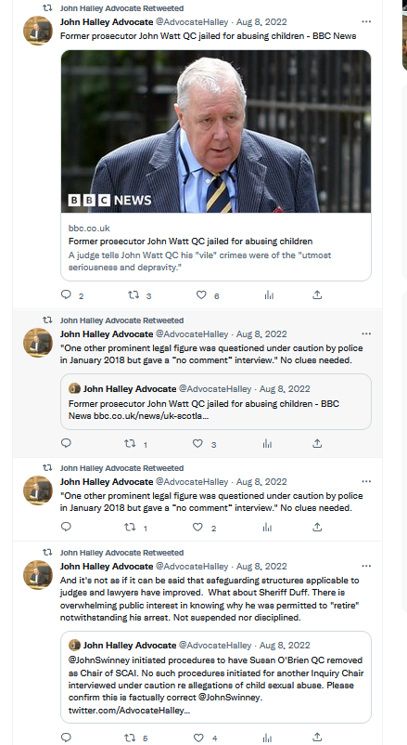Open the bbc.co.uk article link card headline

coord(190,241)
